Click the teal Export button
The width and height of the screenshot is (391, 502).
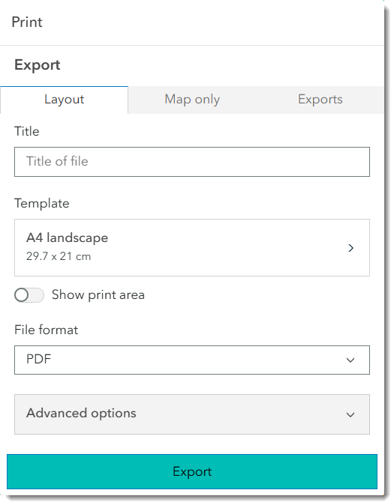[192, 471]
